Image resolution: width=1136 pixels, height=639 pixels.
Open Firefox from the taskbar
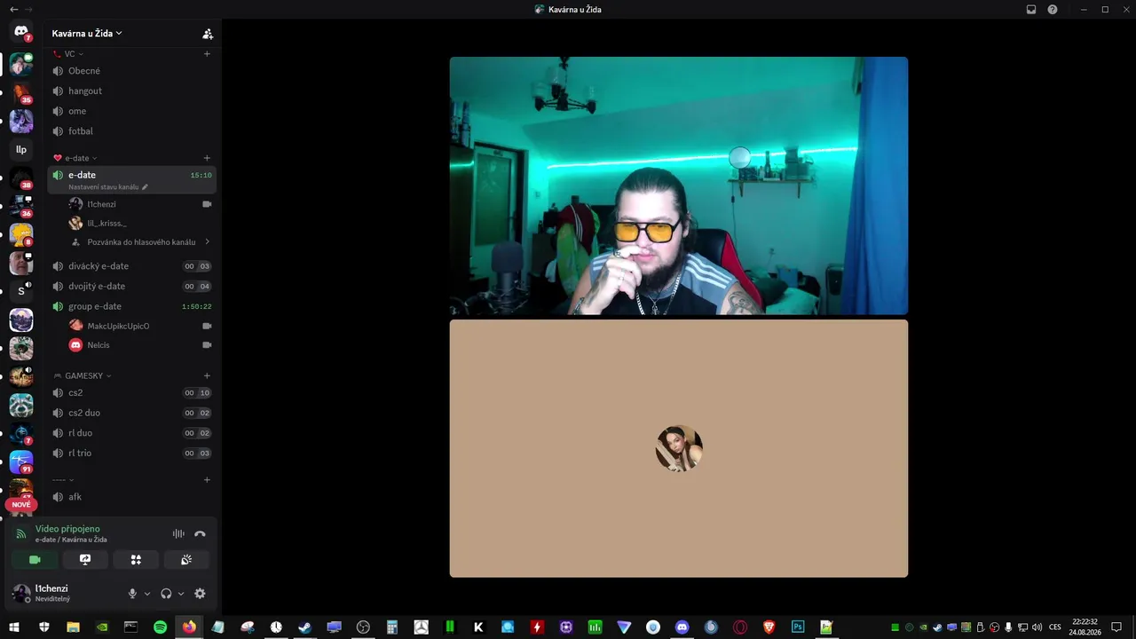189,627
